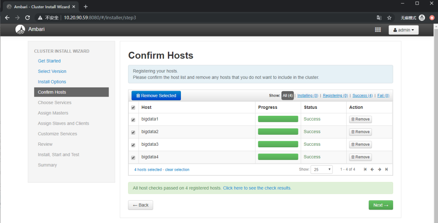Filter hosts by Registering (0)
The height and width of the screenshot is (223, 438).
(x=335, y=96)
